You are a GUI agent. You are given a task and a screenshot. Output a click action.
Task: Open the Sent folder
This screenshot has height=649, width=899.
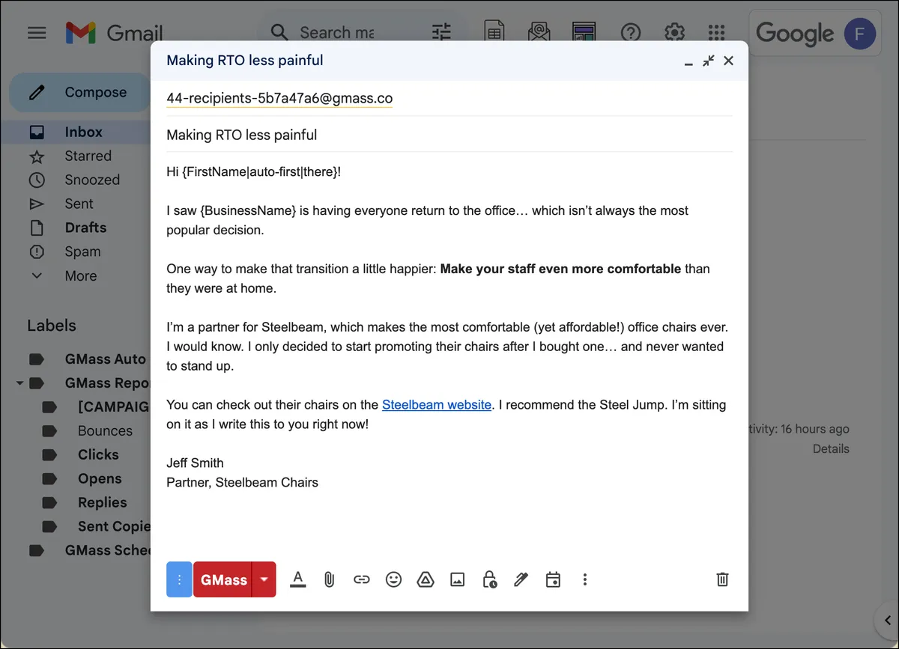[x=79, y=204]
